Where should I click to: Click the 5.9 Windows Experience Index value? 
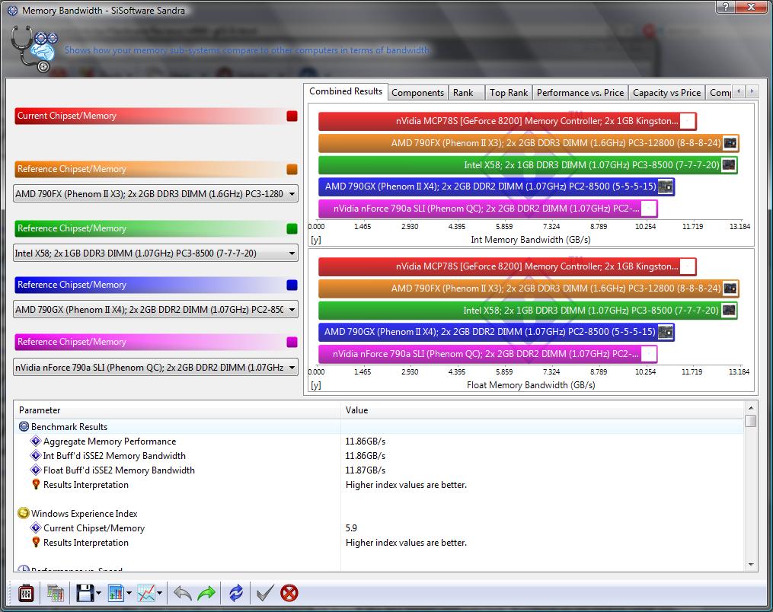[x=351, y=528]
